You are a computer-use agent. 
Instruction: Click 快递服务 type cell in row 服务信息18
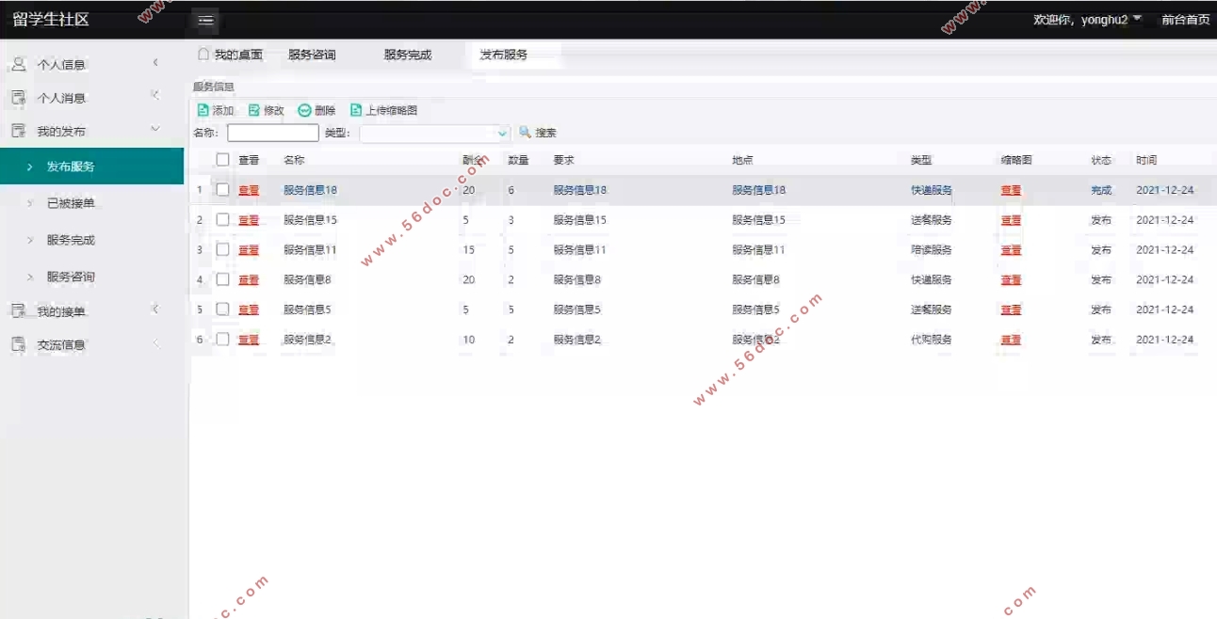pyautogui.click(x=932, y=190)
